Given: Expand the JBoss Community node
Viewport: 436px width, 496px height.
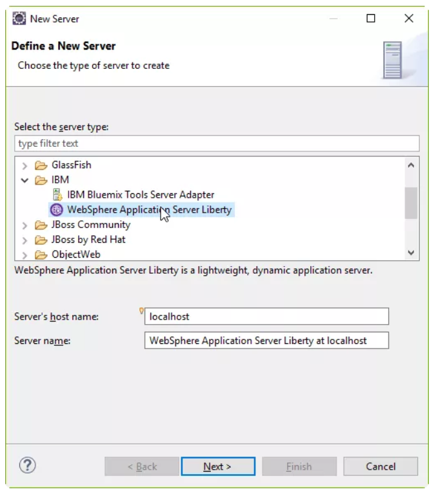Looking at the screenshot, I should coord(25,225).
